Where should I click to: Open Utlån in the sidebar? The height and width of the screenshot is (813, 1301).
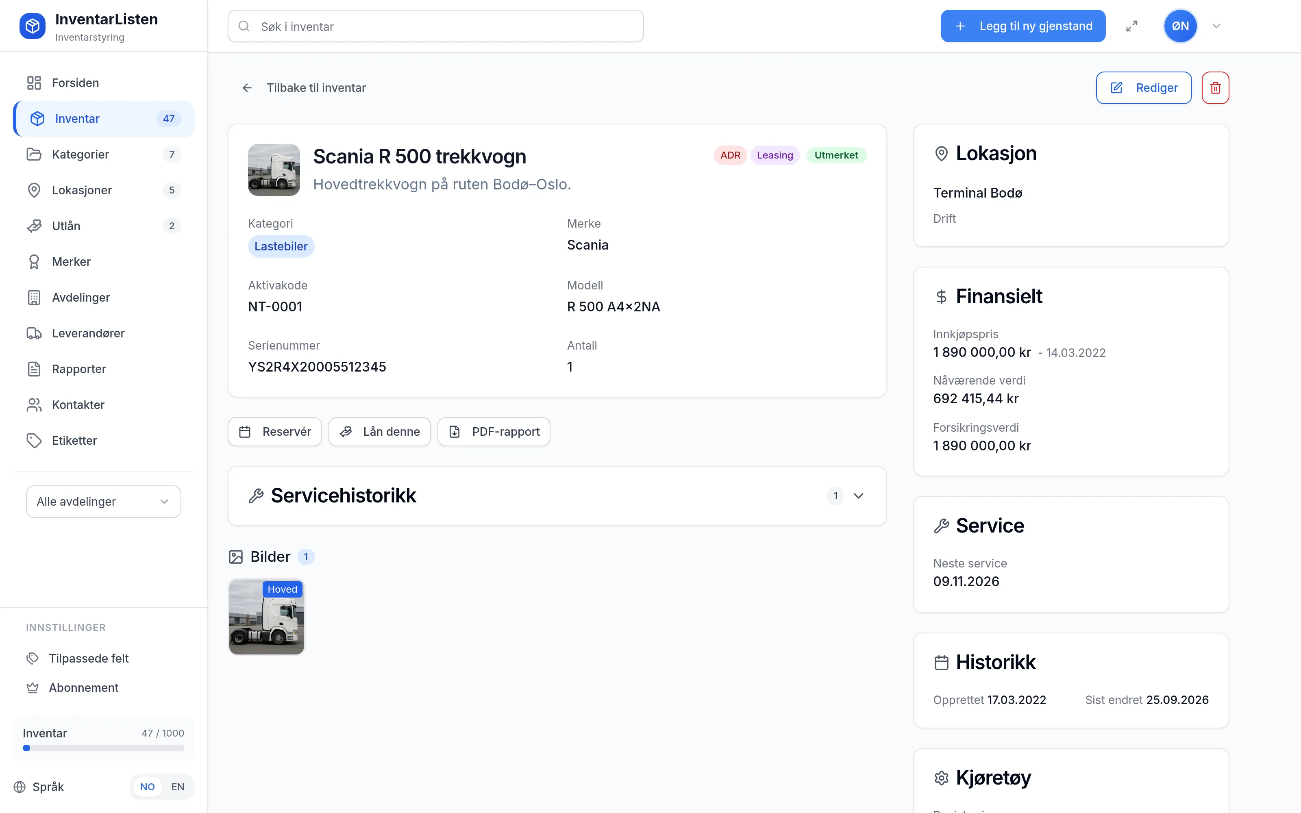click(x=103, y=226)
